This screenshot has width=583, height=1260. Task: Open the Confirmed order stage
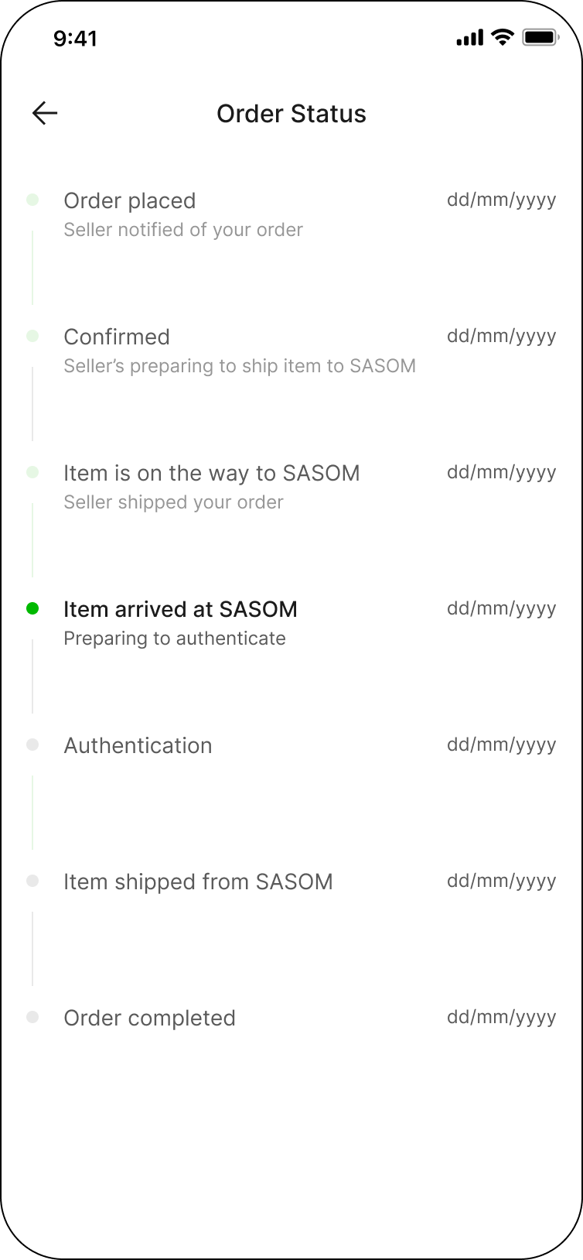[117, 337]
